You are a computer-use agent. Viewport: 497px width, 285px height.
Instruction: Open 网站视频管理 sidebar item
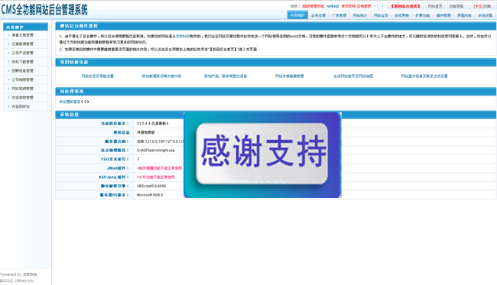point(22,89)
